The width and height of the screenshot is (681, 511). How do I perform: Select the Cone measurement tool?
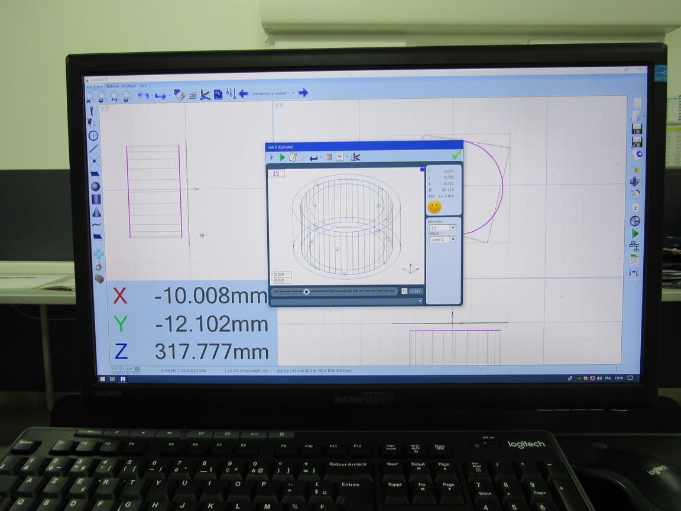(x=96, y=212)
